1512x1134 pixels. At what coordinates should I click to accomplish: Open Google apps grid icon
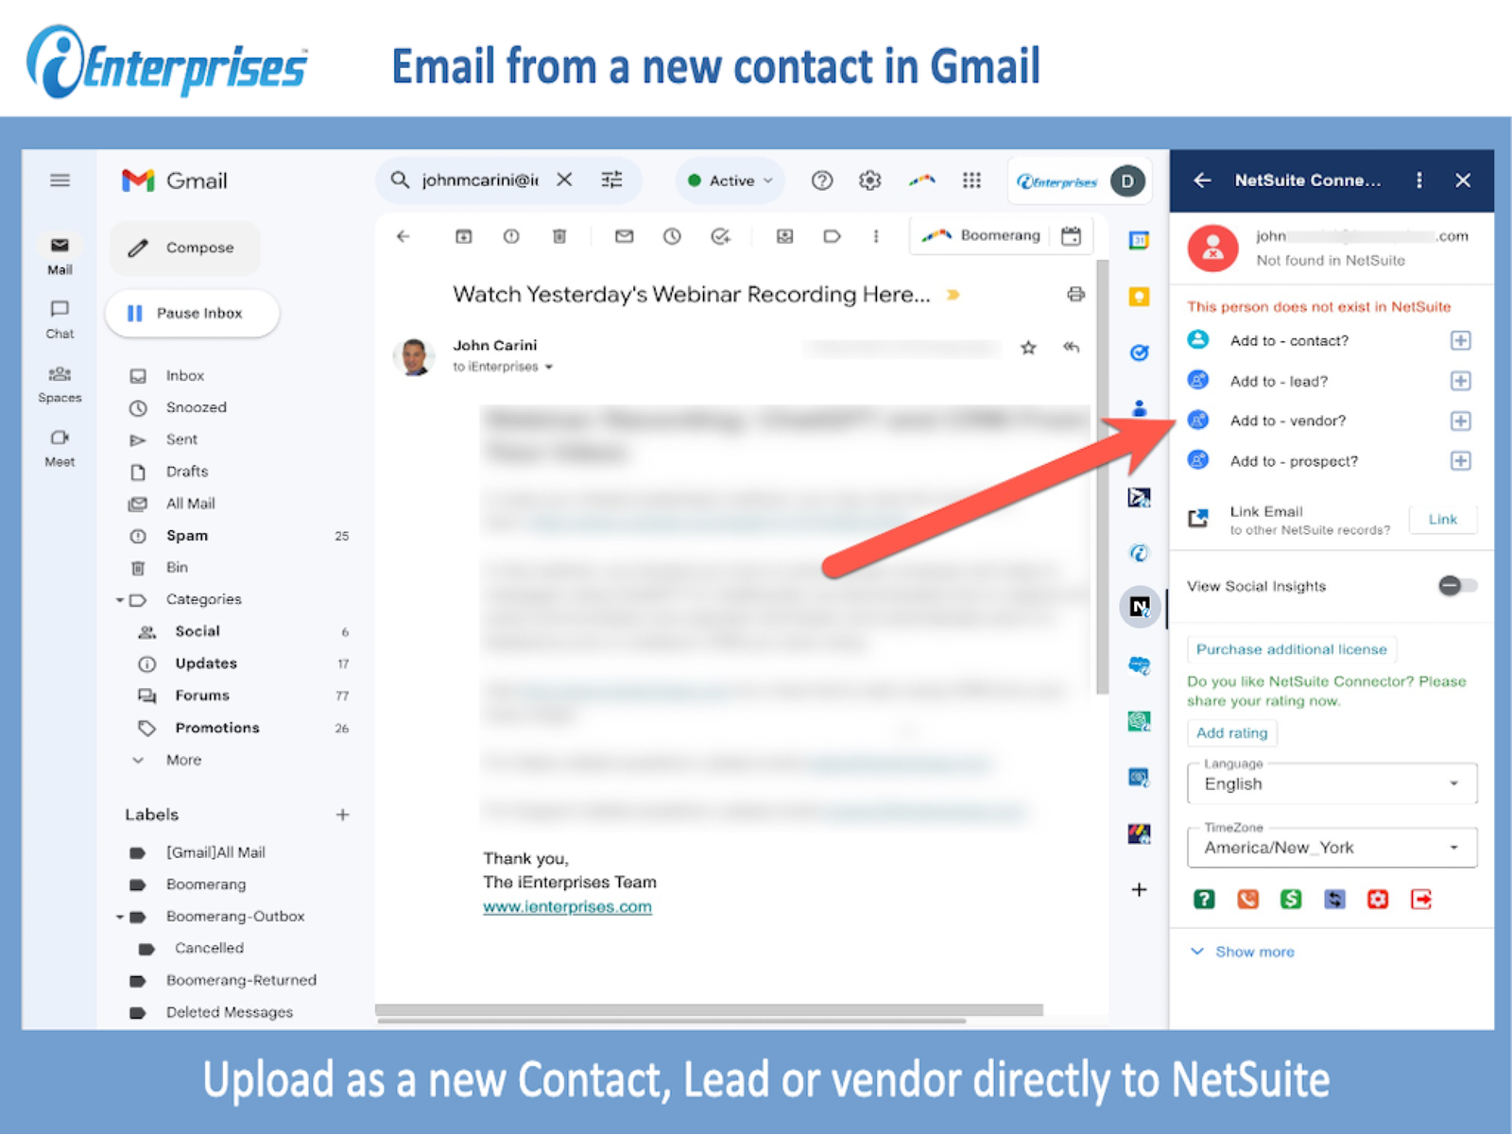(971, 180)
